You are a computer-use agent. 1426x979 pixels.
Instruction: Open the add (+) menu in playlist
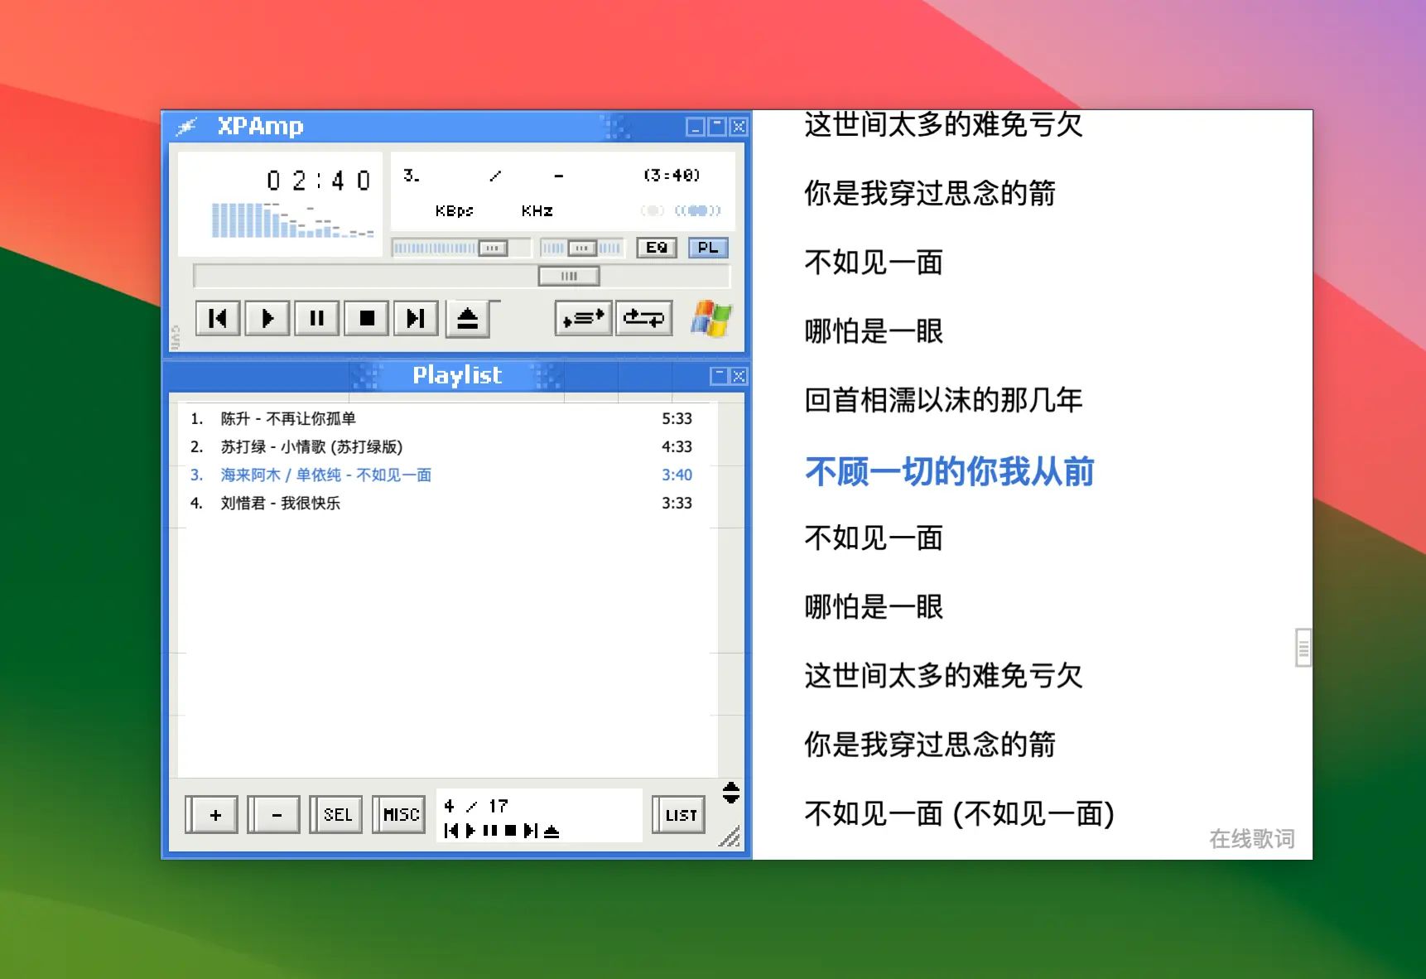click(x=212, y=815)
